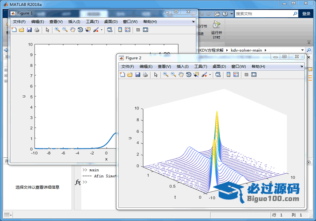Click Rotate 3D tool in Figure 2

(x=189, y=75)
